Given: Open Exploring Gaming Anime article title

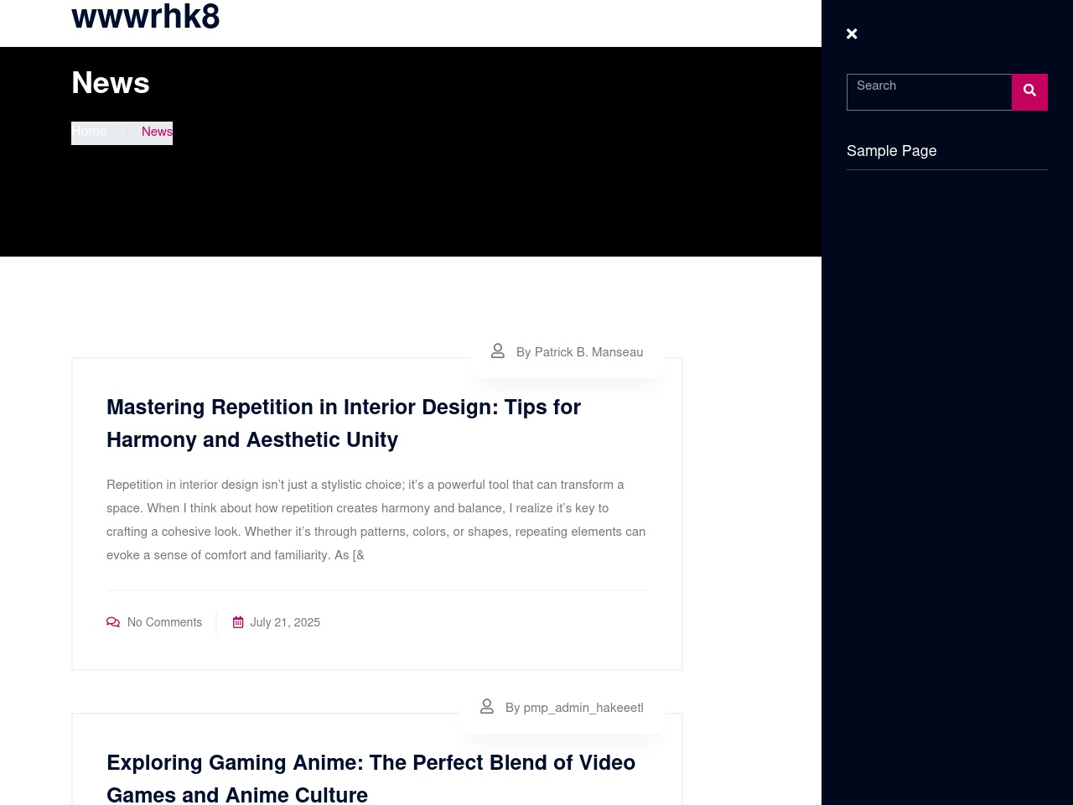Looking at the screenshot, I should coord(371,778).
